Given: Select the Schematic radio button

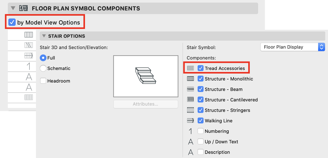Looking at the screenshot, I should [43, 68].
